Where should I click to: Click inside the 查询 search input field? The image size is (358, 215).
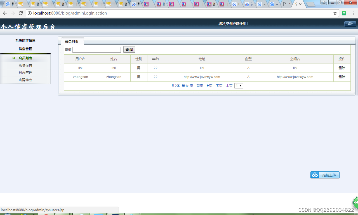pos(96,50)
